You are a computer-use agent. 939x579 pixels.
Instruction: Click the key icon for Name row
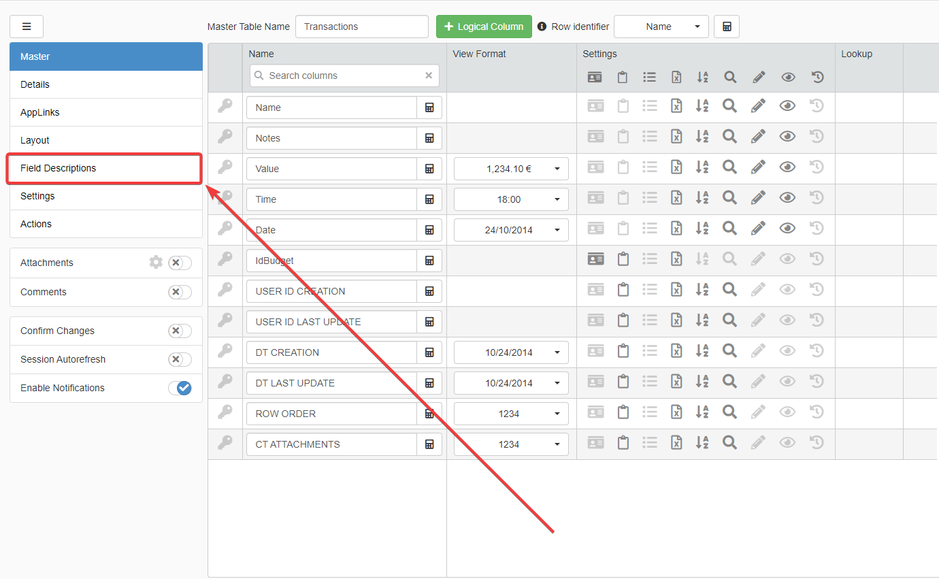tap(225, 106)
